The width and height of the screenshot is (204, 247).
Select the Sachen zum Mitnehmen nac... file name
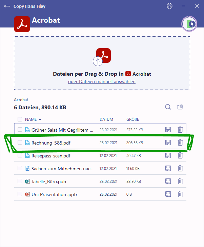62,169
